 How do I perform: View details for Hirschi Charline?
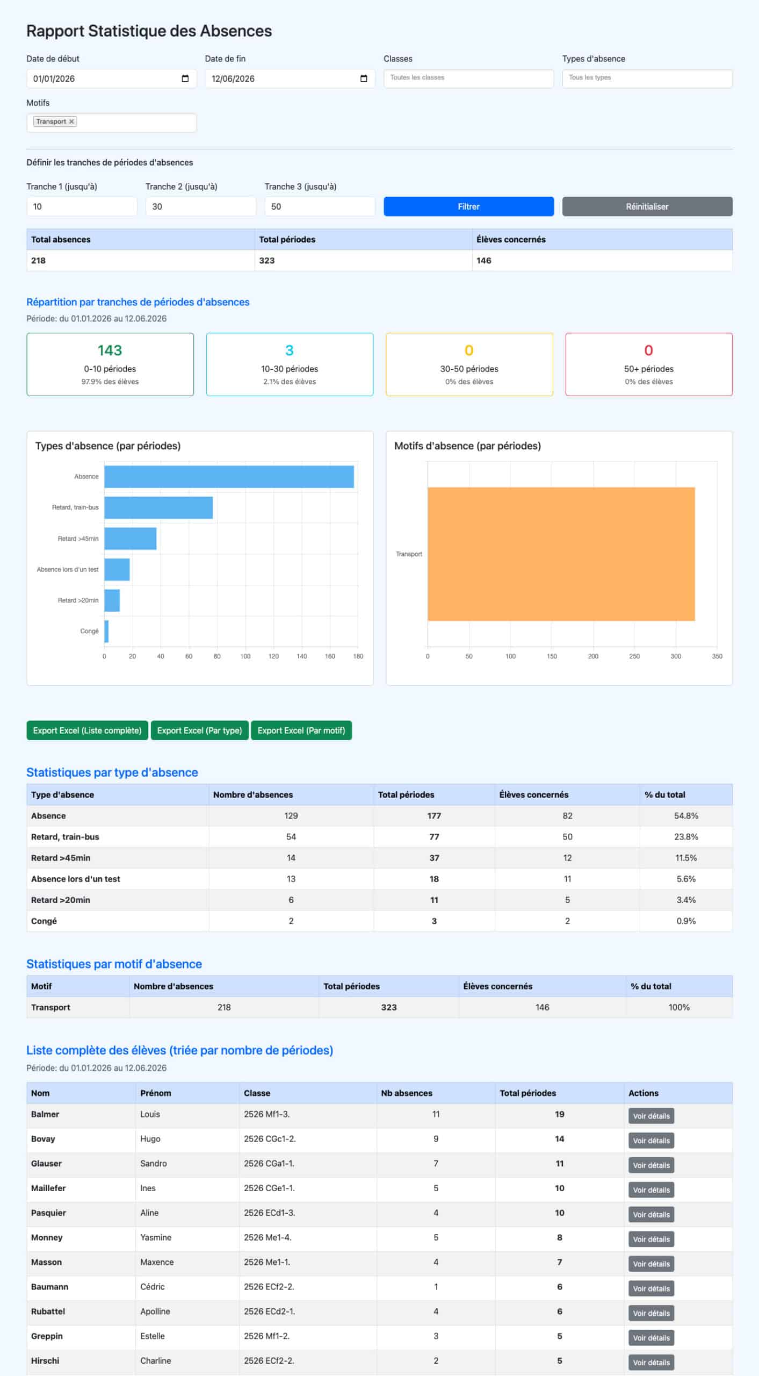click(651, 1363)
